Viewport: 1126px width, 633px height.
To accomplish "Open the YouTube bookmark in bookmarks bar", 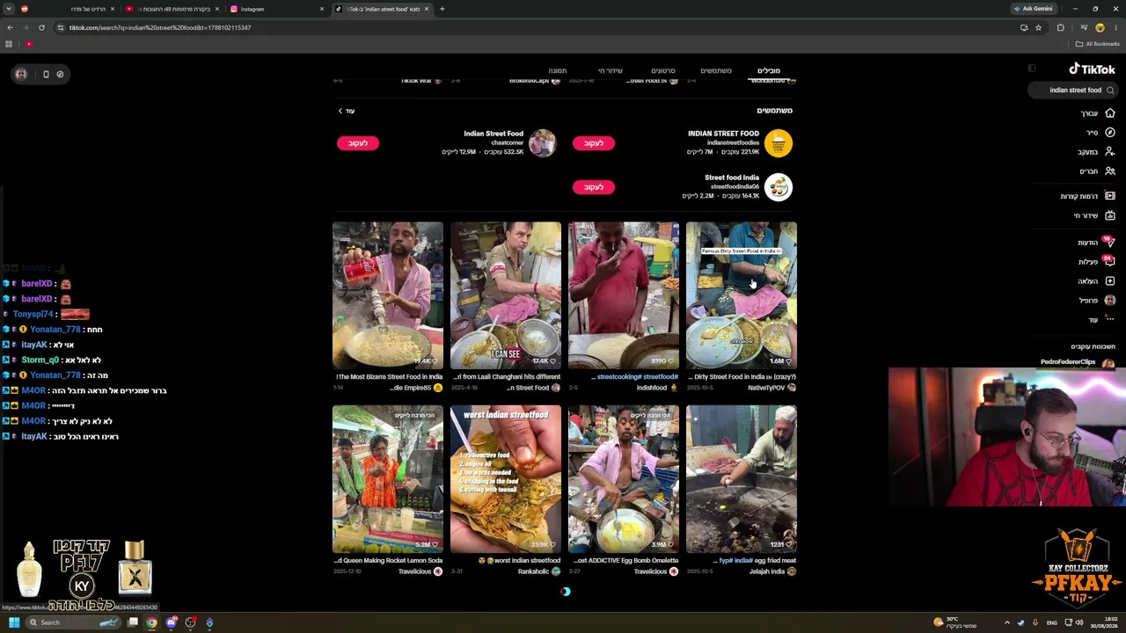I will coord(29,44).
